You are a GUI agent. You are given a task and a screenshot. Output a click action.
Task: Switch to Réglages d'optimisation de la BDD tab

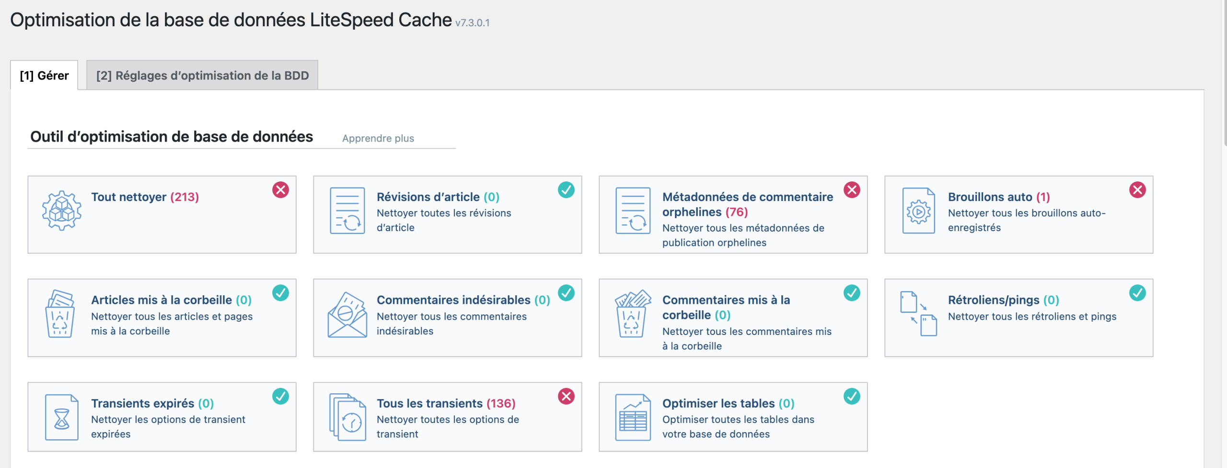coord(202,75)
